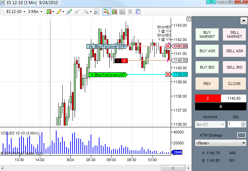Image resolution: width=248 pixels, height=171 pixels.
Task: Open the 3 Min interval dropdown
Action: 35,12
